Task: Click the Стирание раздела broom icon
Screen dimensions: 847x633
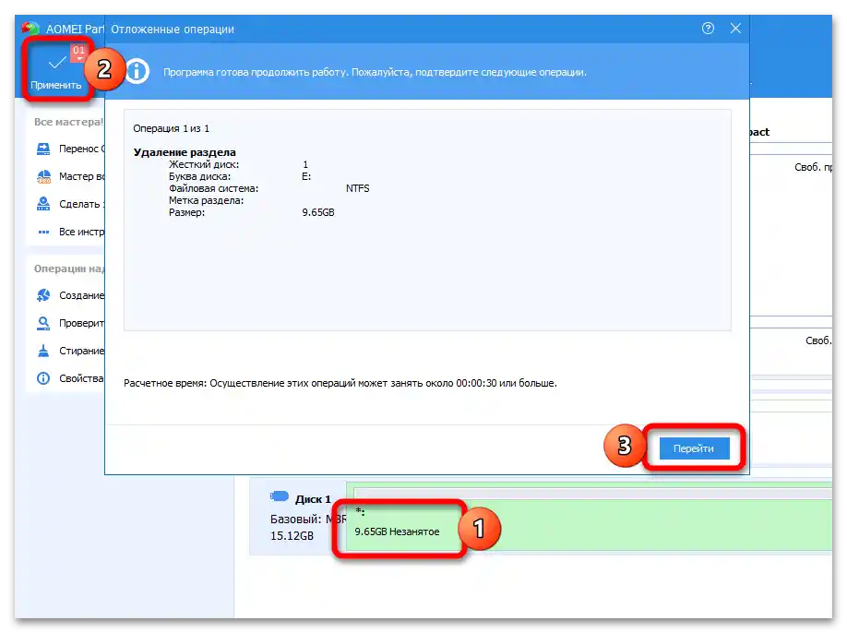Action: [43, 351]
